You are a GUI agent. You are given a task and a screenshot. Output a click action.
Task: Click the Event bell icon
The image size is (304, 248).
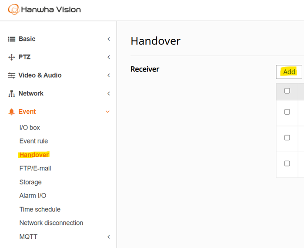point(11,112)
